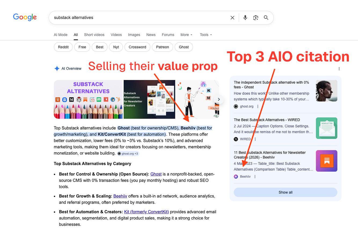
Task: Open the illustrated man carousel image
Action: 197,99
